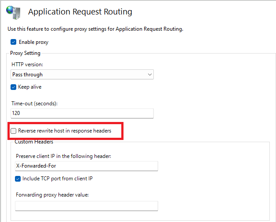The width and height of the screenshot is (276, 222).
Task: Click "Preserve client IP in the following header" label
Action: coord(64,156)
